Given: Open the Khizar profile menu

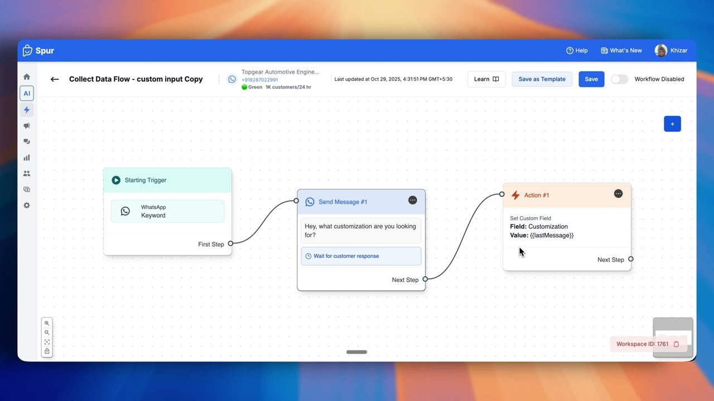Looking at the screenshot, I should [x=671, y=51].
